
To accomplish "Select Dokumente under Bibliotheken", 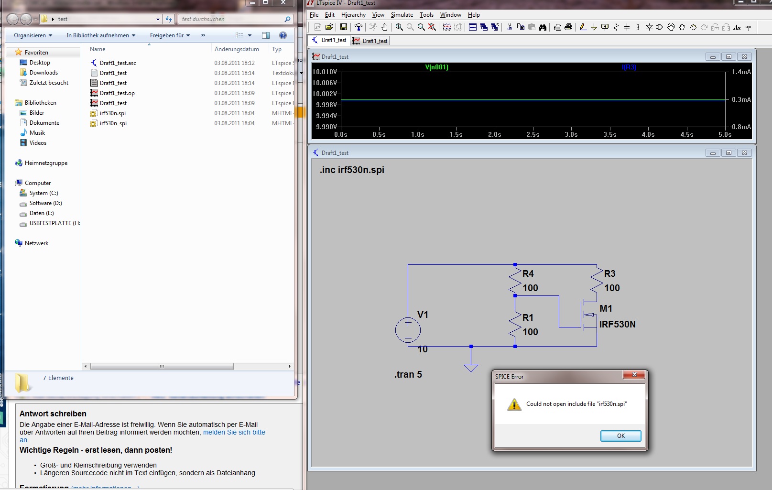I will point(44,123).
